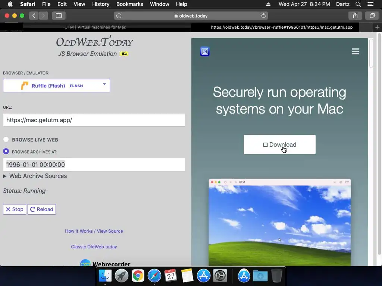Click the Reload emulator button
Viewport: 382px width, 286px height.
coord(42,209)
